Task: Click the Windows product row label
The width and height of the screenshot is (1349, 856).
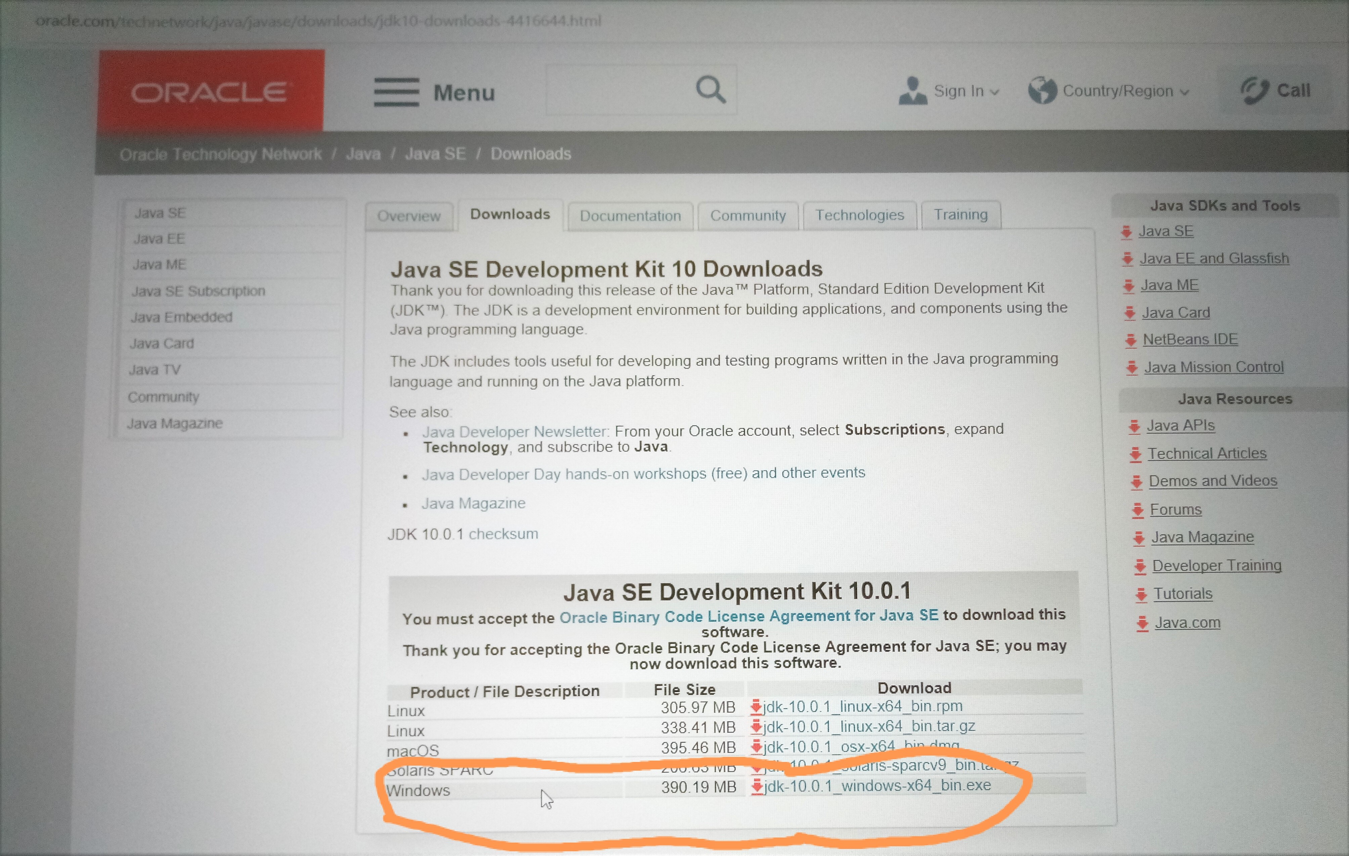Action: tap(418, 790)
